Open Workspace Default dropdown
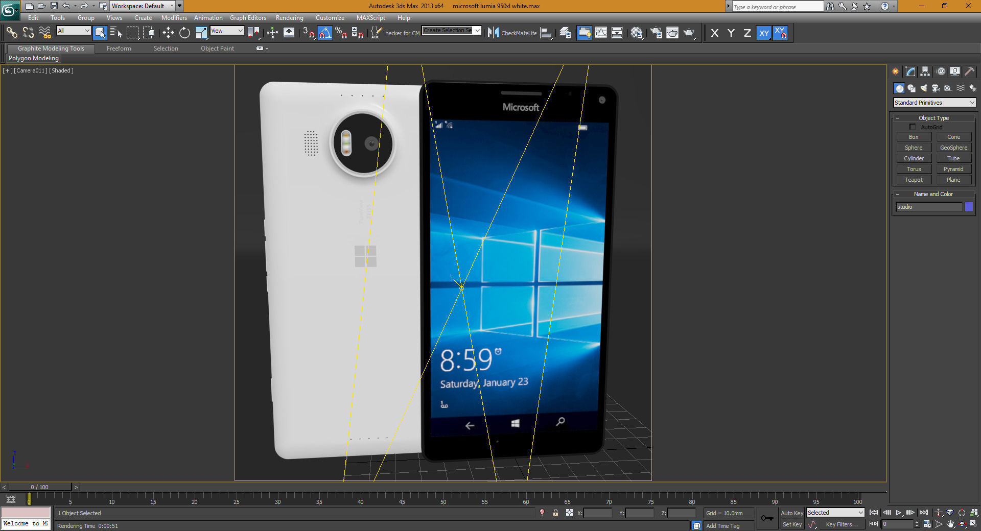981x531 pixels. click(142, 6)
